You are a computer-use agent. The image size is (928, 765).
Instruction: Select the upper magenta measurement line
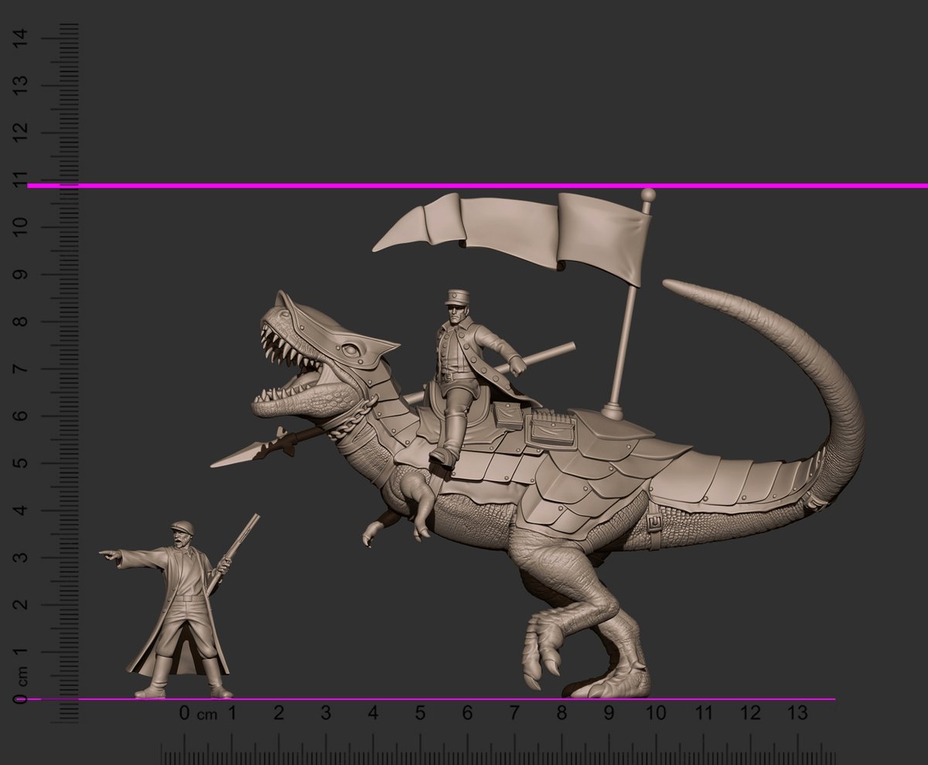pos(464,186)
